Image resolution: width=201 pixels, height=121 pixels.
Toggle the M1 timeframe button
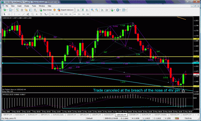52,14
